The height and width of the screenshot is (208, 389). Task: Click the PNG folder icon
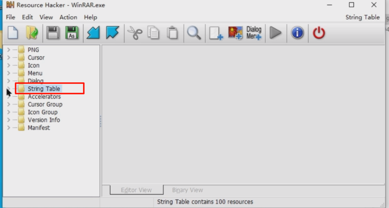pyautogui.click(x=21, y=50)
